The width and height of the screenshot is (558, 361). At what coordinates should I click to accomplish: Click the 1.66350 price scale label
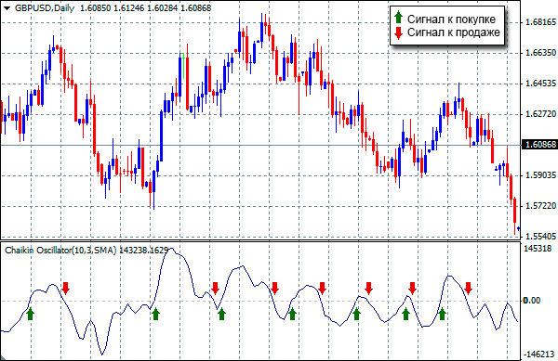[x=540, y=53]
